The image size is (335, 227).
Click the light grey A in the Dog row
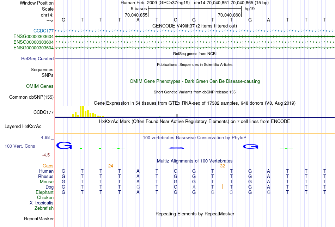[x=194, y=187]
